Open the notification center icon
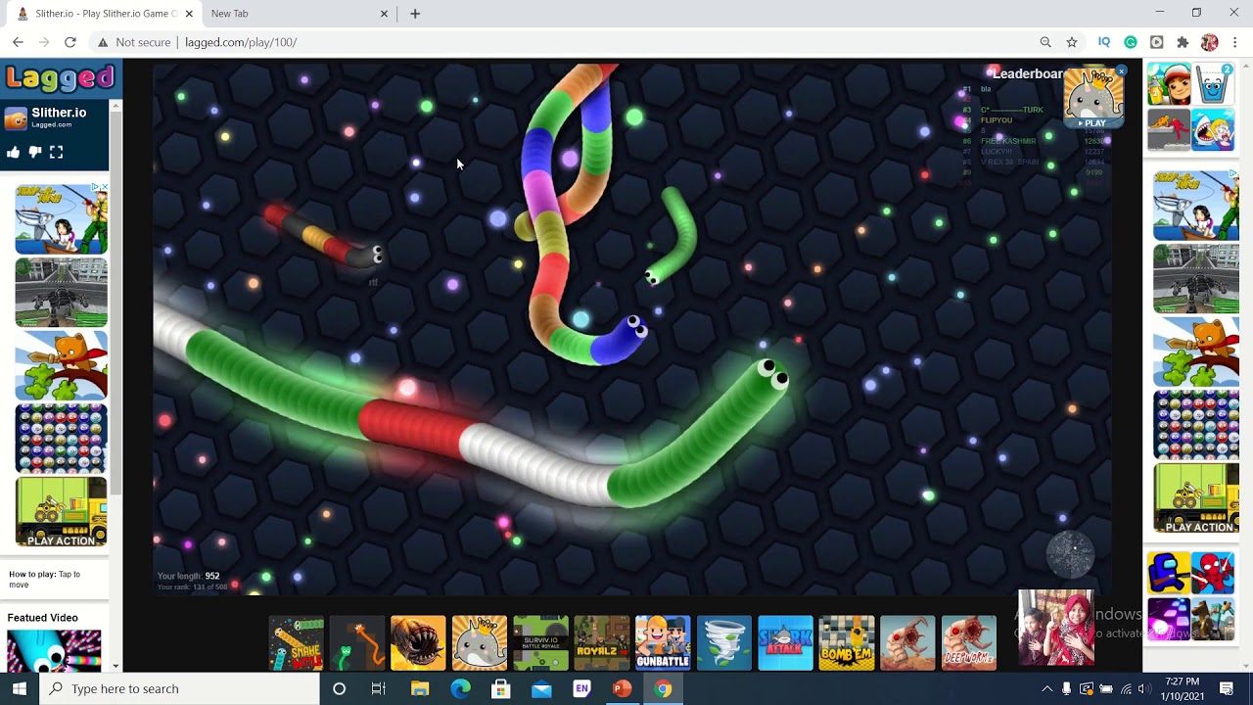 [x=1228, y=688]
